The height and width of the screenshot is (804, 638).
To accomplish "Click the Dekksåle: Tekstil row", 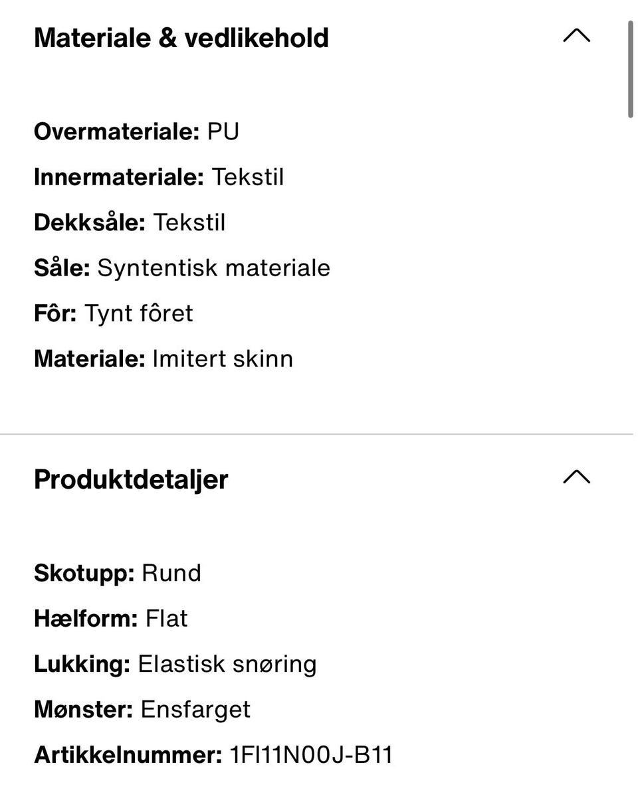I will [130, 222].
